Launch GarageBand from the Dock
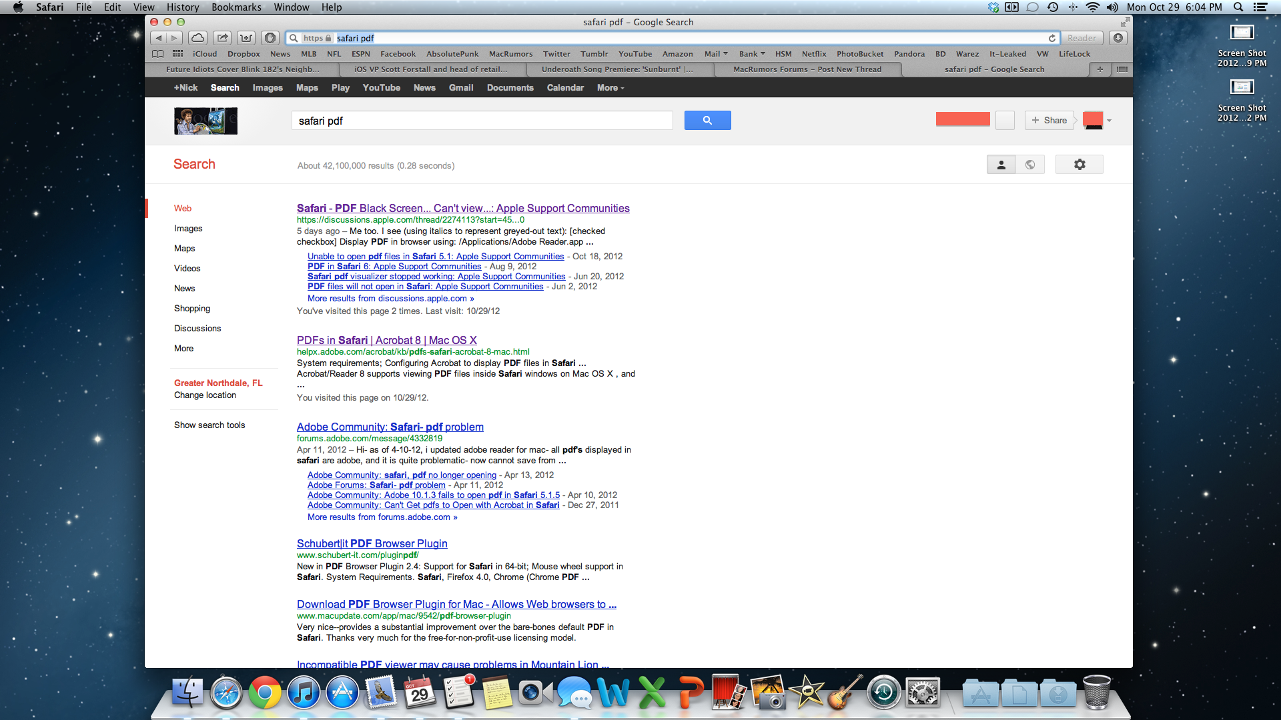This screenshot has width=1281, height=720. pos(845,693)
